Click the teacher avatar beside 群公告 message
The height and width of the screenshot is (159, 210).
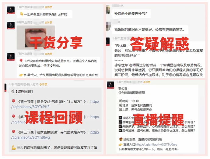(x=110, y=85)
